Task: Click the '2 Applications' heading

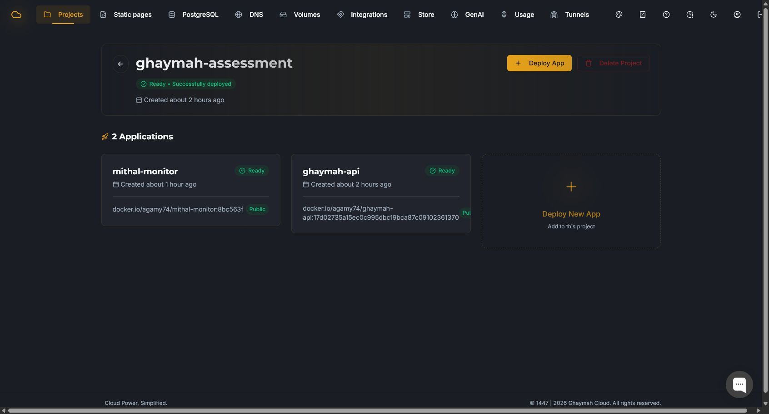Action: [142, 137]
